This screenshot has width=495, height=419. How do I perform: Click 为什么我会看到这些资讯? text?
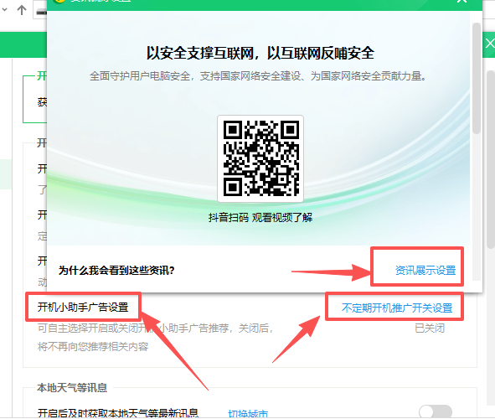[x=116, y=271]
